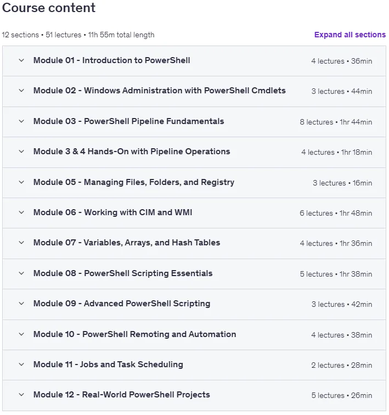Expand chevron beside Module 07 Variables
The image size is (389, 415).
[x=21, y=243]
